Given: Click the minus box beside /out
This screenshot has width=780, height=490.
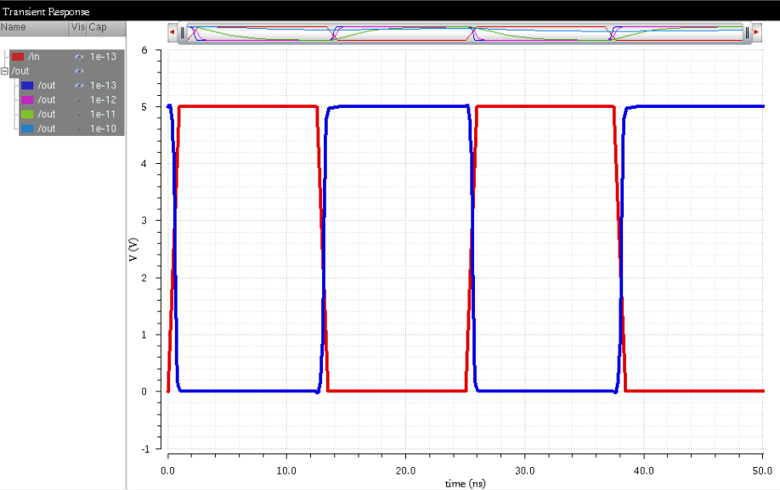Looking at the screenshot, I should 4,70.
